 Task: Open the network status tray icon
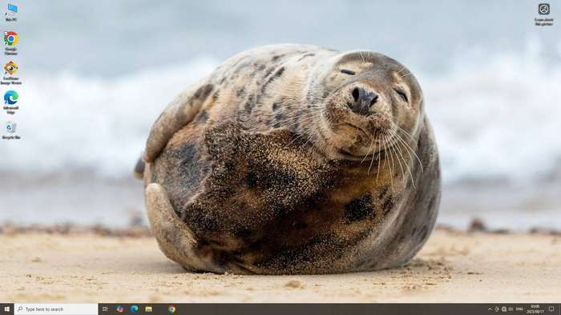pos(504,309)
